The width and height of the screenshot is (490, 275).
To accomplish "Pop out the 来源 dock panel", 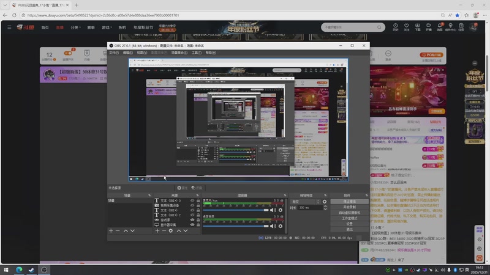I will [x=197, y=195].
